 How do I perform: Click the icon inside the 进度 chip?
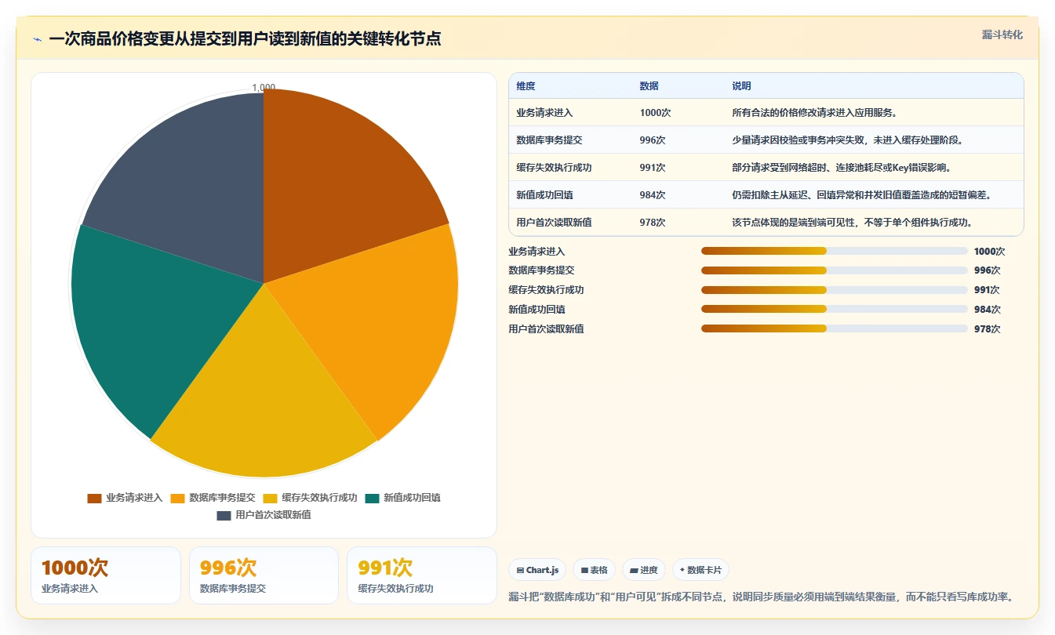tap(634, 570)
